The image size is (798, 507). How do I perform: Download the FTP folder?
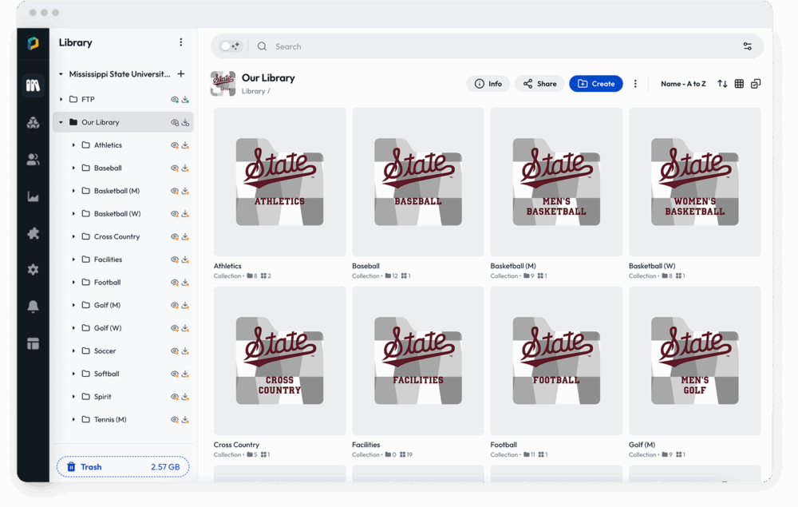click(185, 99)
